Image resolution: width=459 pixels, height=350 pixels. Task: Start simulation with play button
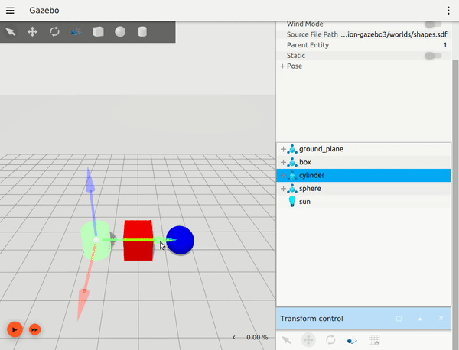15,329
